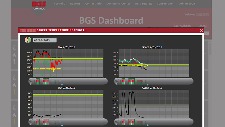Click the flame icon on Cycles timeline bar
Viewport: 225px width, 127px height.
(x=116, y=122)
